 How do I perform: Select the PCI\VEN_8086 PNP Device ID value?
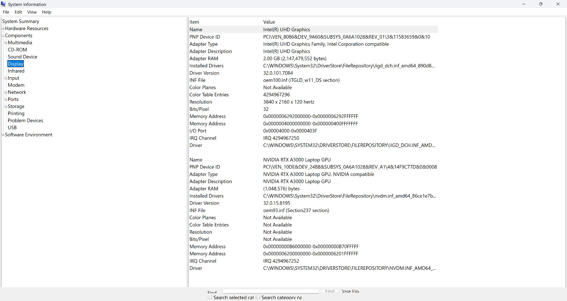point(347,37)
